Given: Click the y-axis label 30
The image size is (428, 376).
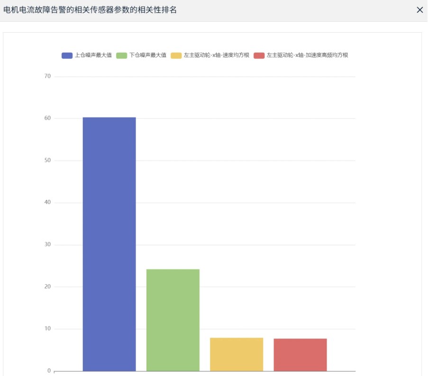Looking at the screenshot, I should coord(47,245).
